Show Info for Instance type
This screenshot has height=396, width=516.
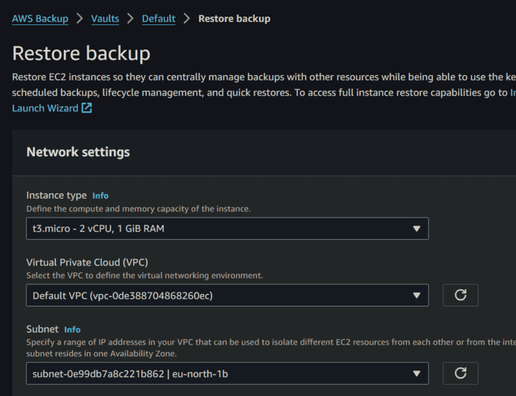(x=100, y=196)
